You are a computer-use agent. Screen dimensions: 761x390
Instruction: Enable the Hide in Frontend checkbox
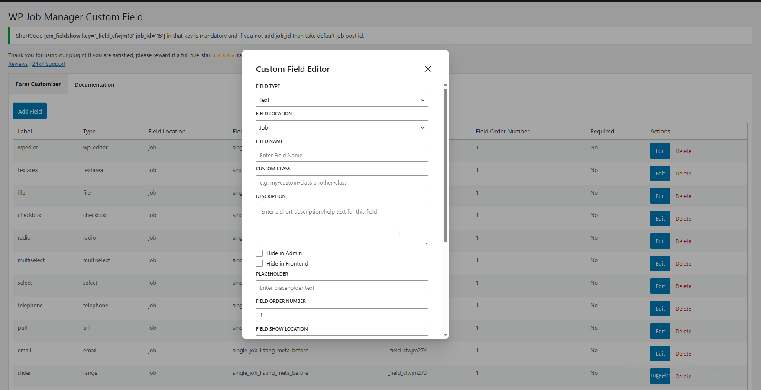click(259, 263)
